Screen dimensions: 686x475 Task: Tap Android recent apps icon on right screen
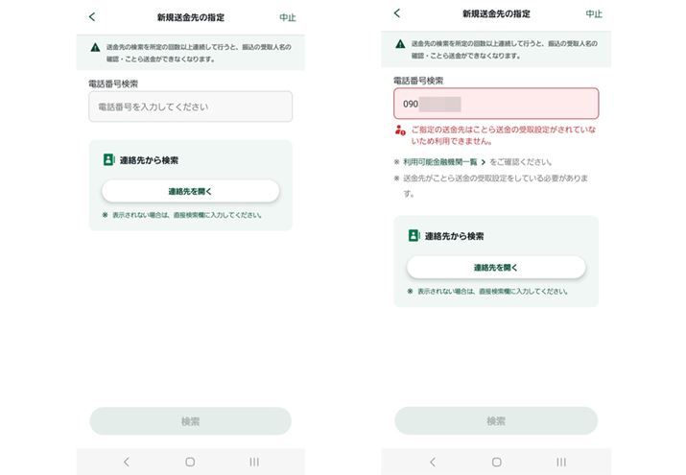click(x=561, y=462)
